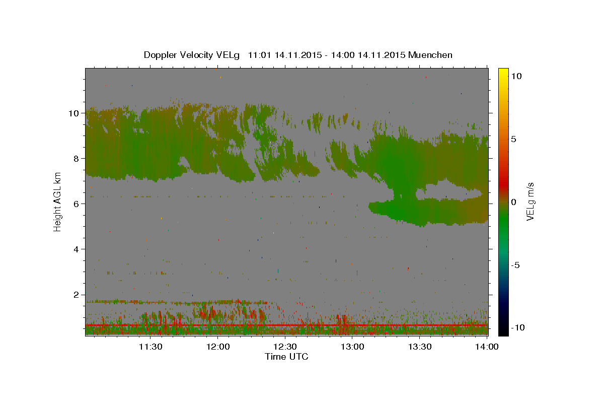Click the 11:30 time tick label
The image size is (604, 403).
click(151, 347)
